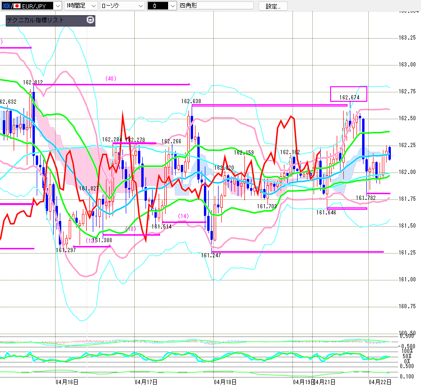Click the 161.782 price label
Viewport: 421px width, 386px height.
pyautogui.click(x=366, y=198)
